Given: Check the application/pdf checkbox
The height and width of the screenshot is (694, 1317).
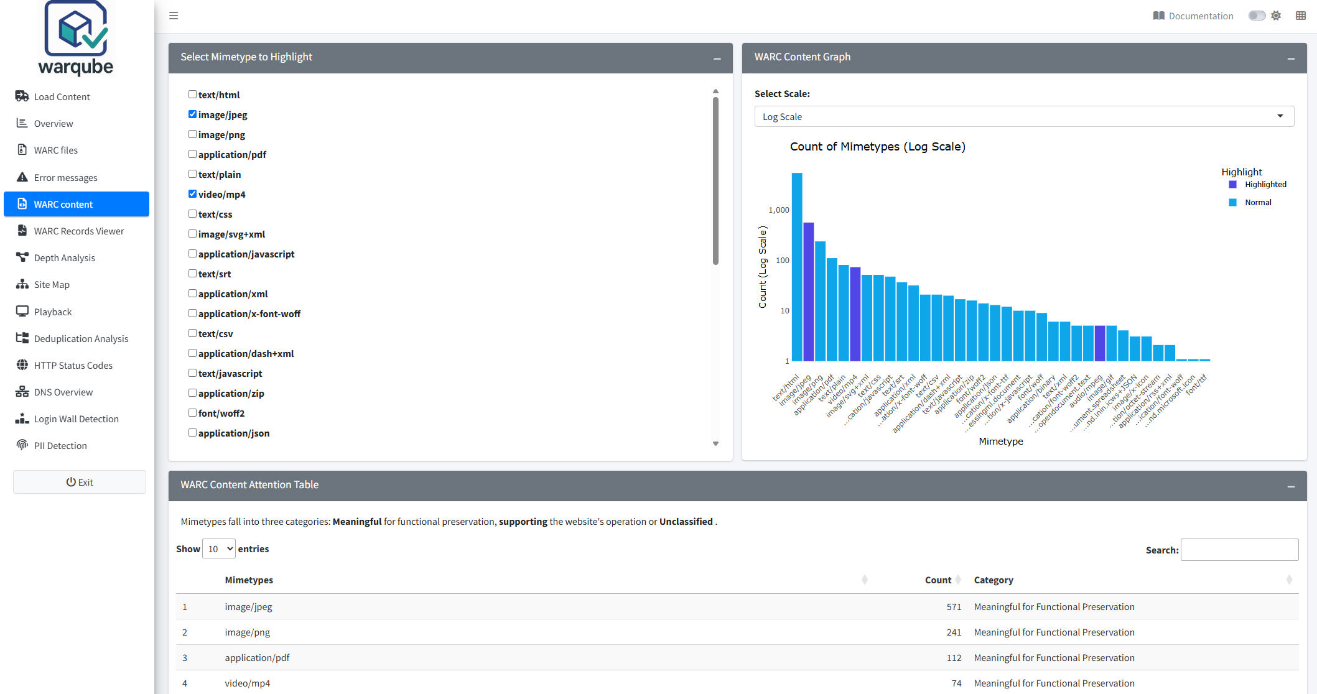Looking at the screenshot, I should (192, 154).
